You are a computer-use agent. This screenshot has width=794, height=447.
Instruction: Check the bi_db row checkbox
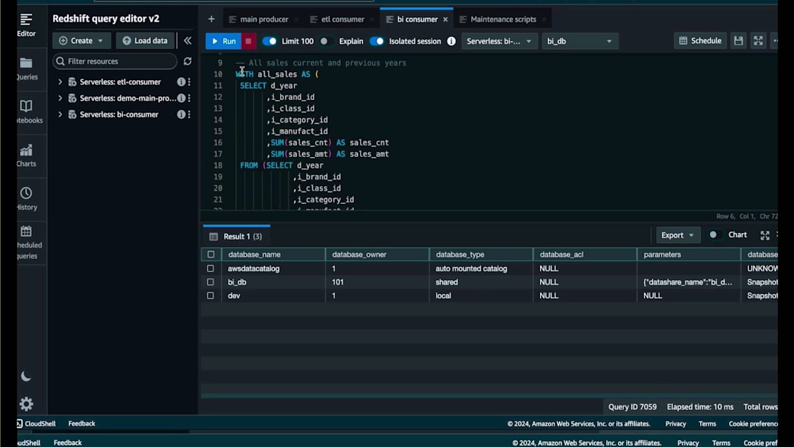point(210,282)
